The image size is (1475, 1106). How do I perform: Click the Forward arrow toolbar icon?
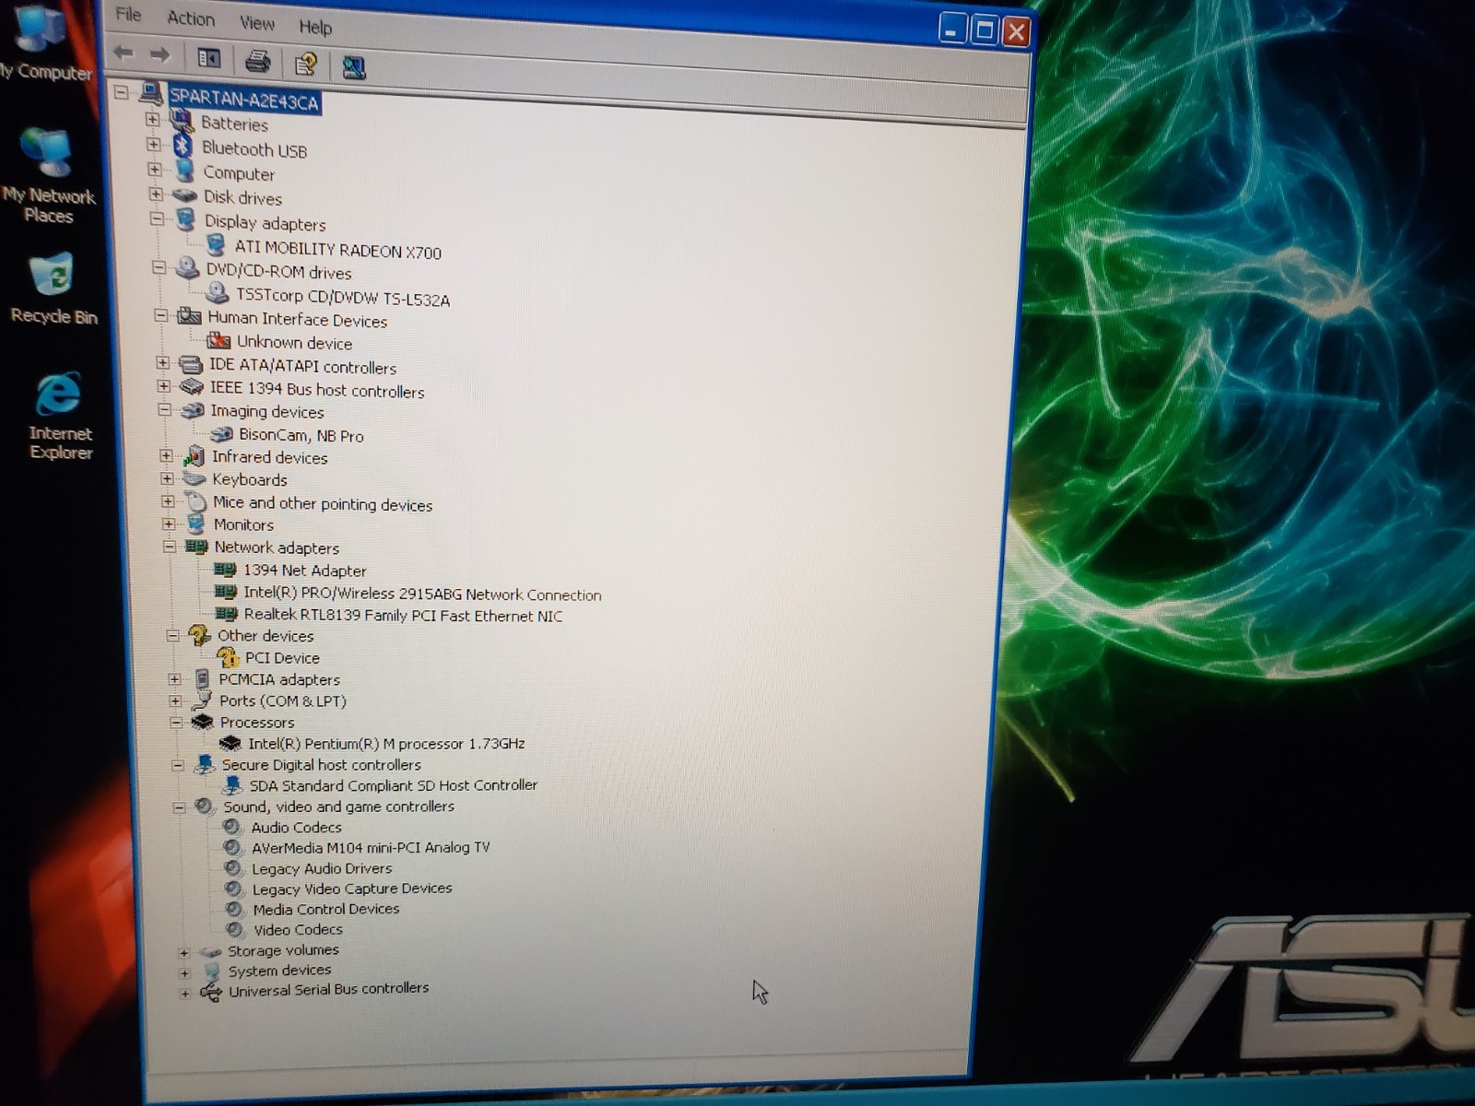click(160, 55)
